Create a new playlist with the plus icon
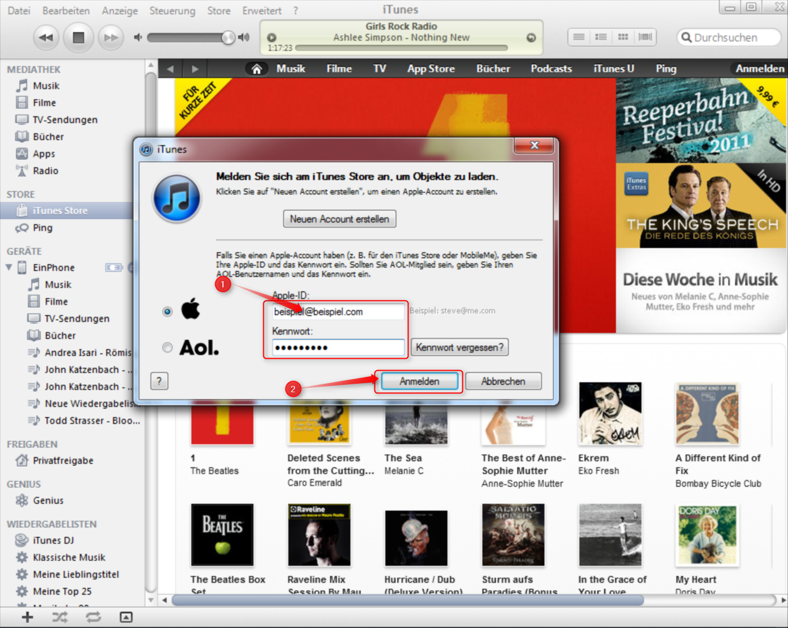The width and height of the screenshot is (788, 628). (x=27, y=617)
